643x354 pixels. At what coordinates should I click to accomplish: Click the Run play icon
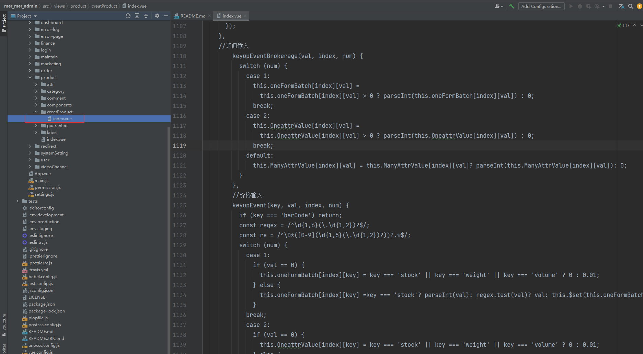571,6
